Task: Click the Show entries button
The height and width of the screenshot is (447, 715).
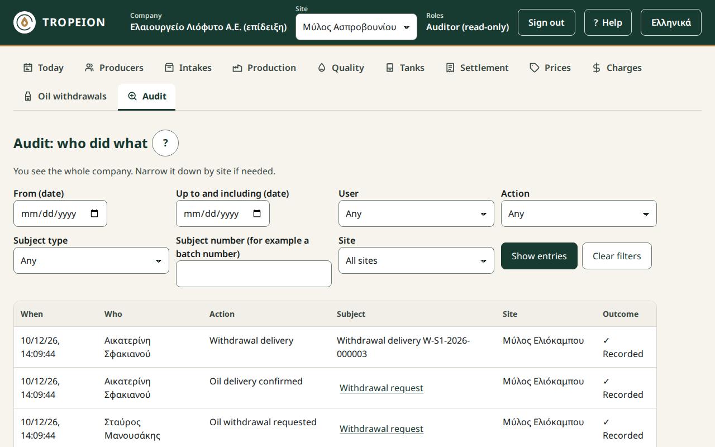Action: pos(539,256)
